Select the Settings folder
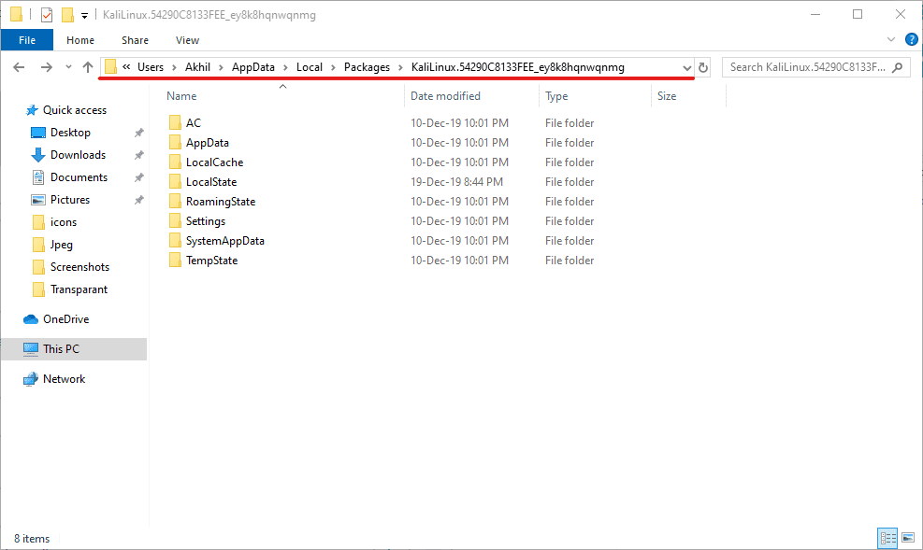 [206, 221]
